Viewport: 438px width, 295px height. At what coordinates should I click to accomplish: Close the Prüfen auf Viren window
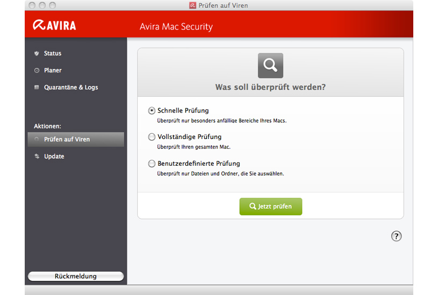tap(32, 5)
